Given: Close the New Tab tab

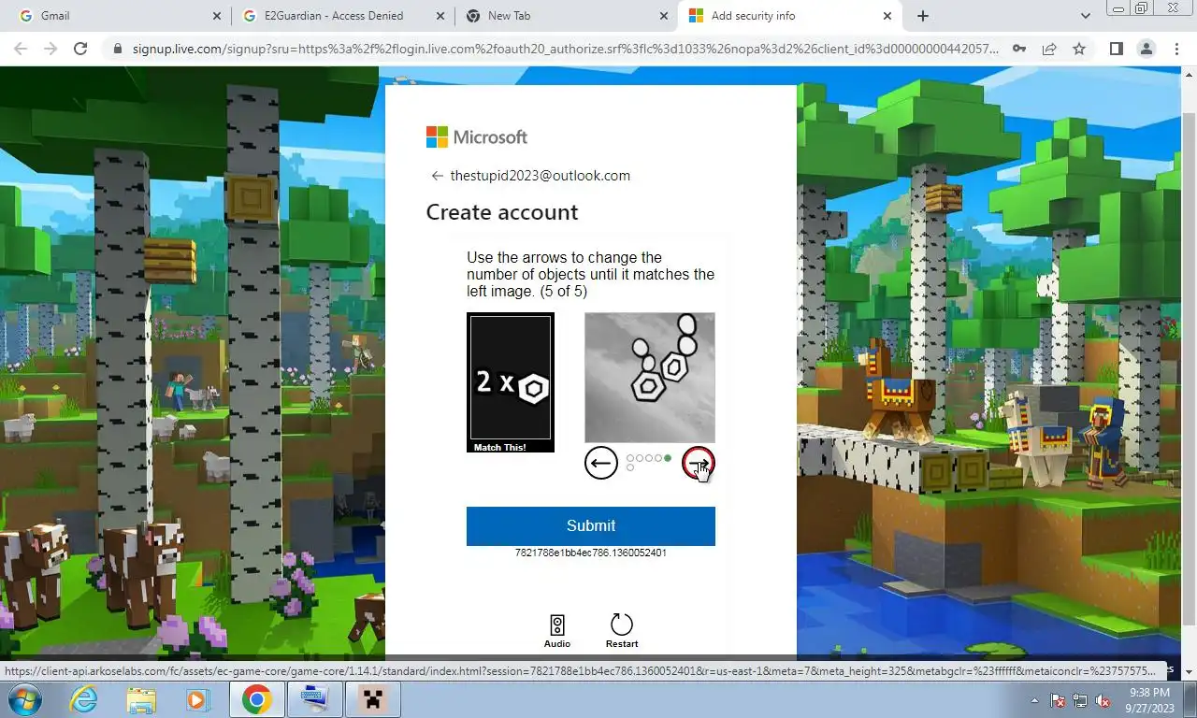Looking at the screenshot, I should pyautogui.click(x=664, y=16).
